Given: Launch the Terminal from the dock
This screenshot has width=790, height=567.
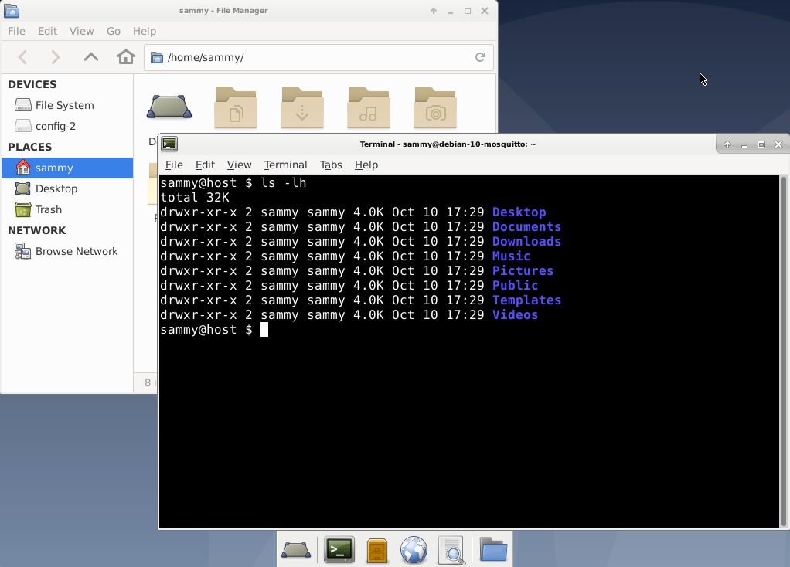Looking at the screenshot, I should 339,550.
